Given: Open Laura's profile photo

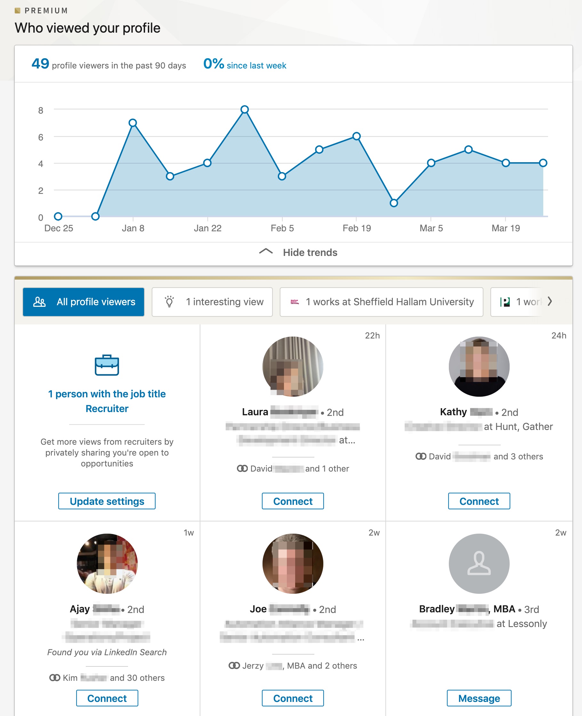Looking at the screenshot, I should point(293,367).
